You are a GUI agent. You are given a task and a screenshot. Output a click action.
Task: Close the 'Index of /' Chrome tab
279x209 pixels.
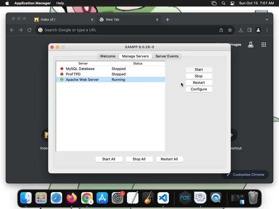(92, 20)
